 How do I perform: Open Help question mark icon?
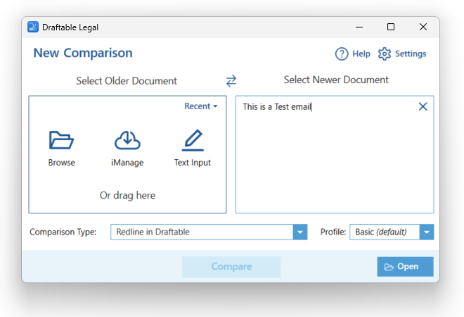[342, 54]
